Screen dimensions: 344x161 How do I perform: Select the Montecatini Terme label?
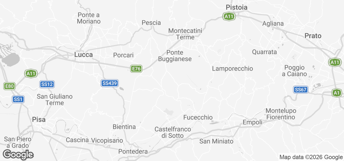pos(185,34)
